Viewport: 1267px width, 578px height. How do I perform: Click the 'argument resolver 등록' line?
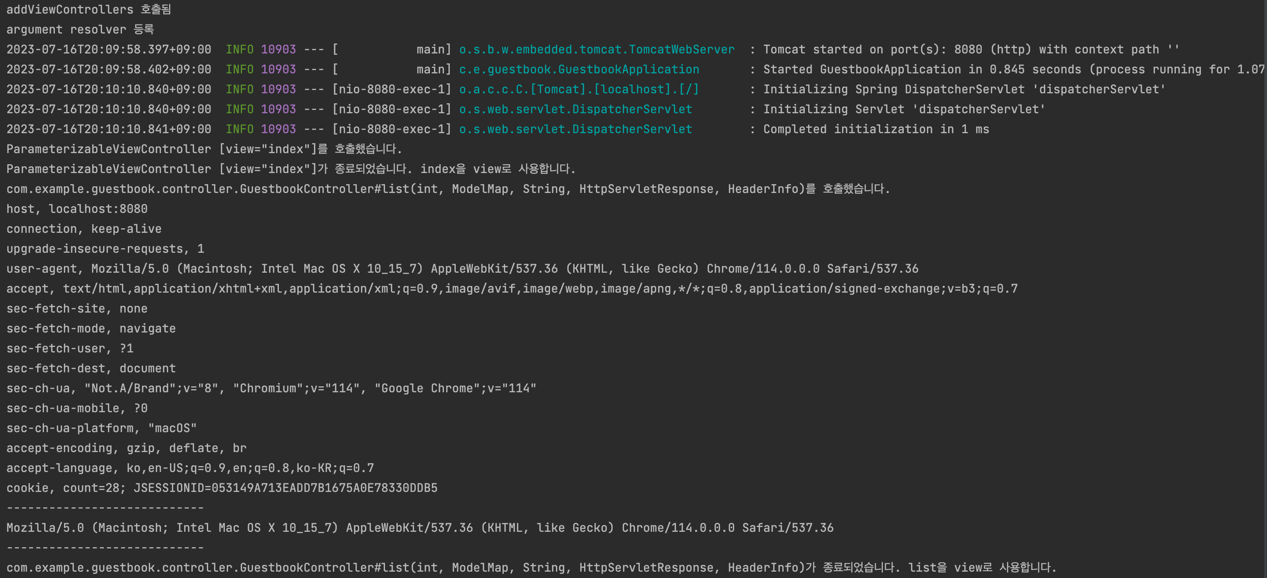point(80,29)
